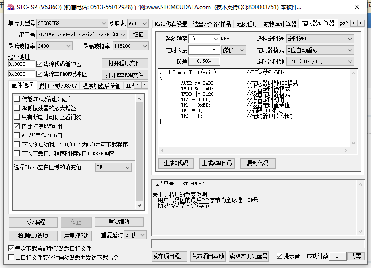This screenshot has height=268, width=371.
Task: Click EEPROM address field 0x2000
Action: [x=21, y=74]
